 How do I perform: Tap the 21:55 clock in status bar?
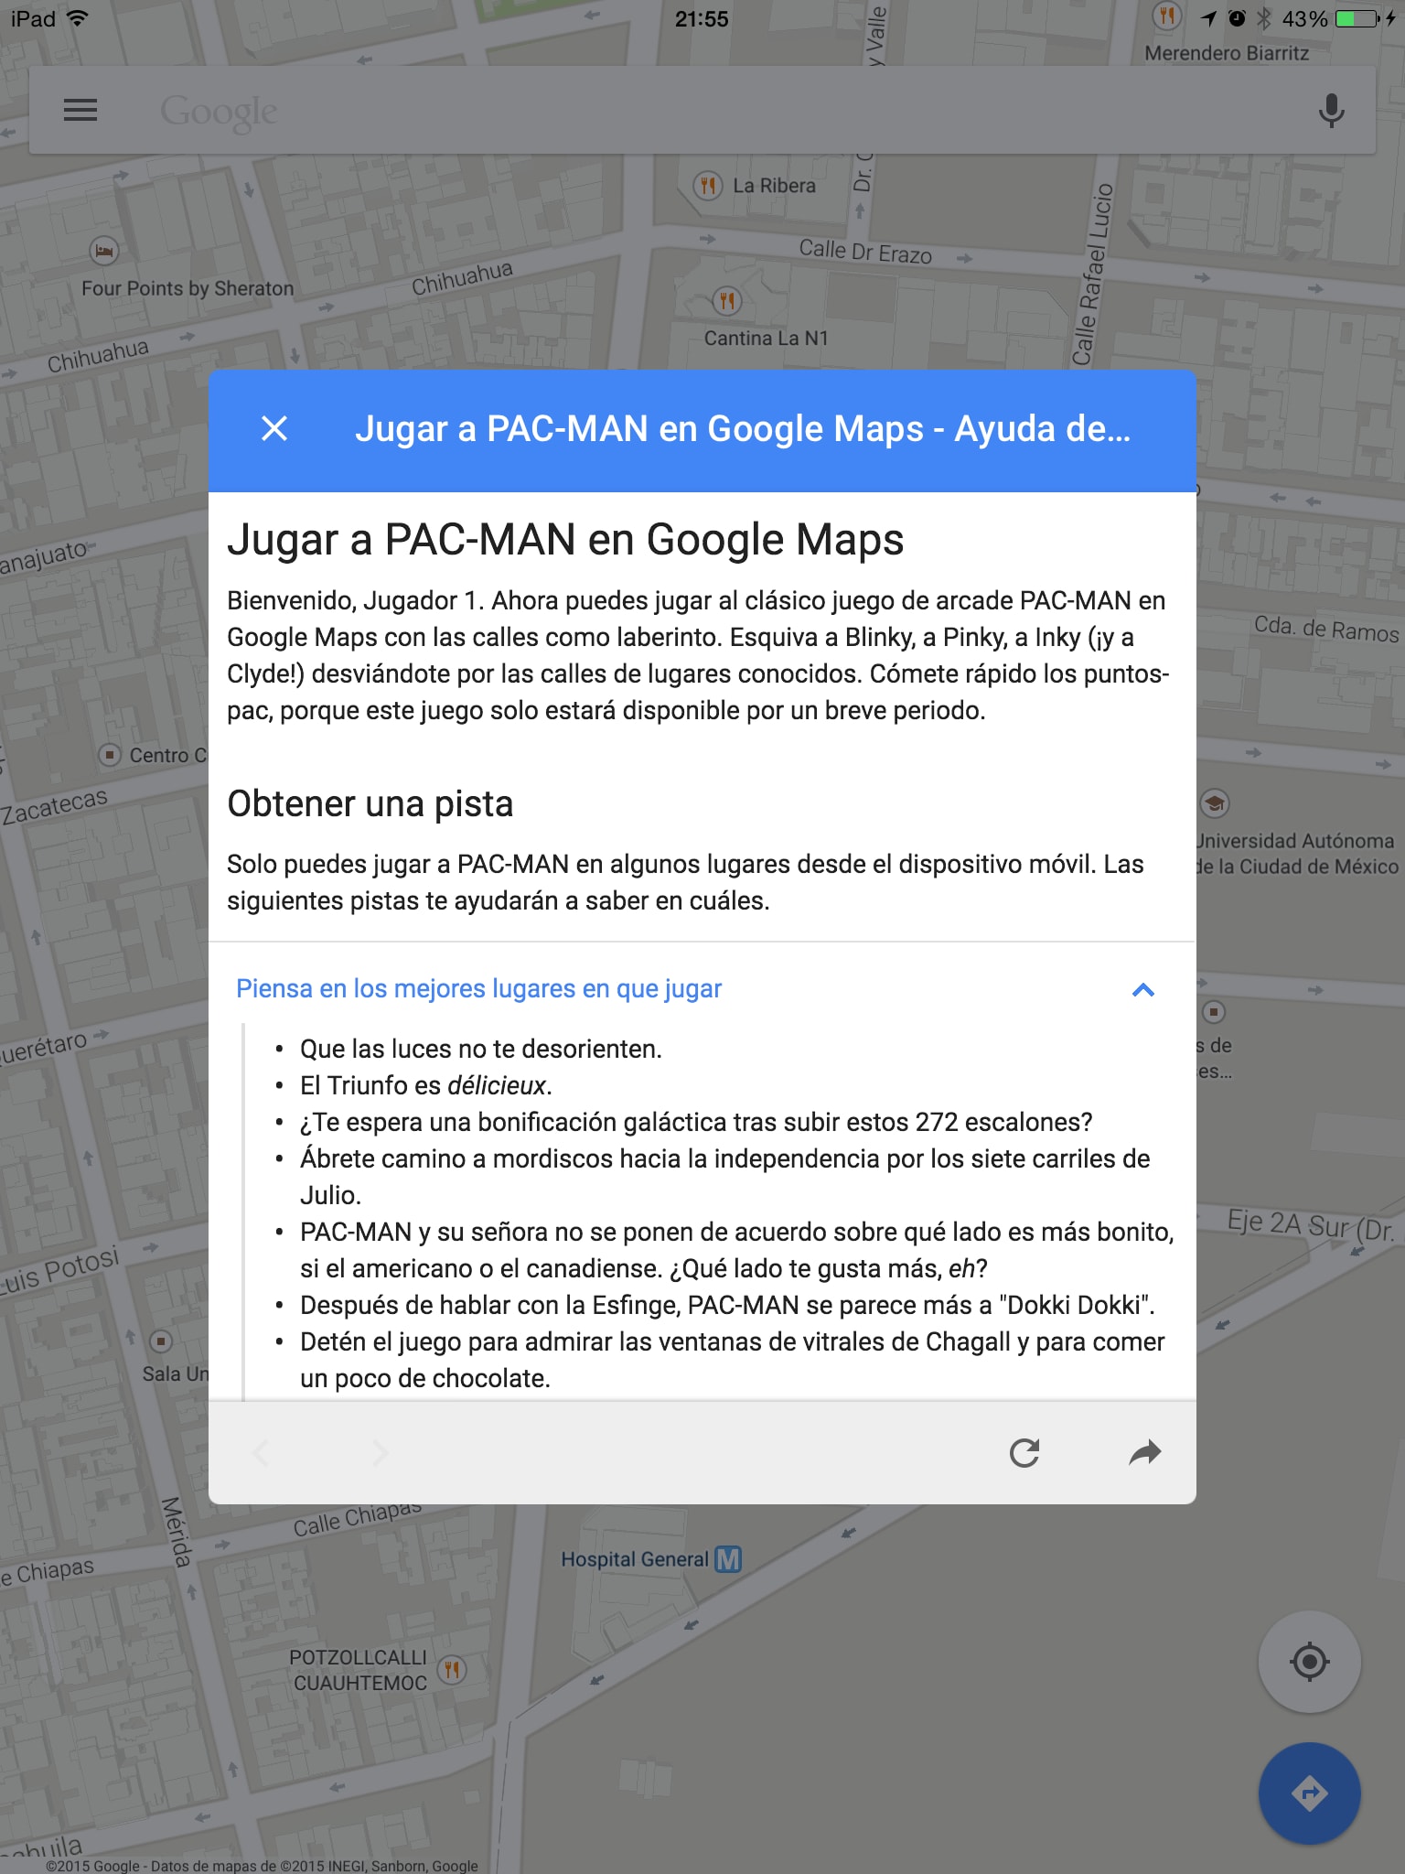click(x=702, y=18)
